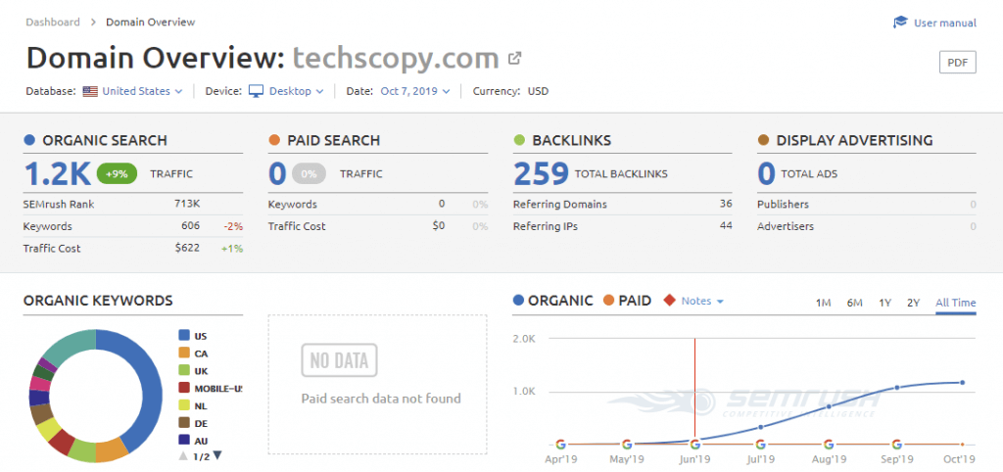Click the Oct'19 organic data point

962,383
